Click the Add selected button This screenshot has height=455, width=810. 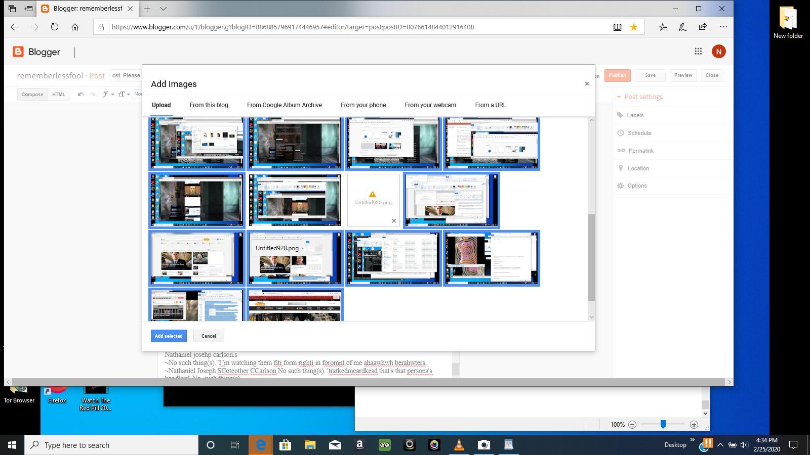tap(169, 336)
